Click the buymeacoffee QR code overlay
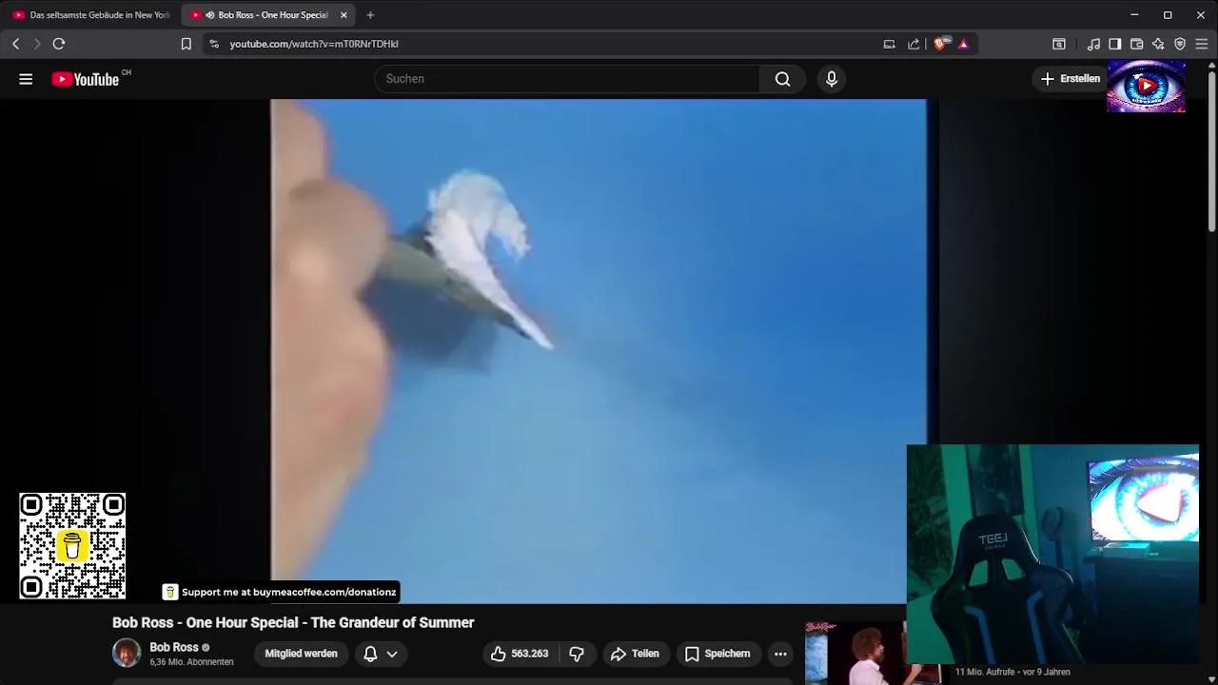Viewport: 1218px width, 685px height. tap(72, 546)
